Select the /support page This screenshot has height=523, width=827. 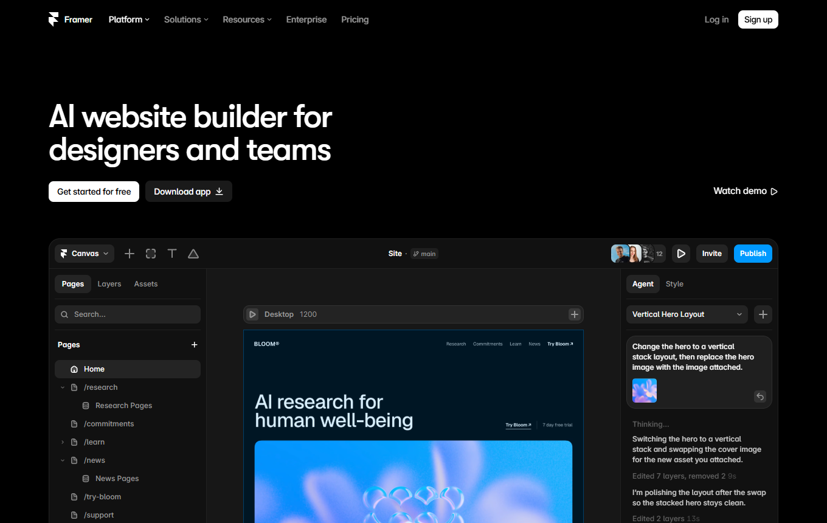coord(99,515)
